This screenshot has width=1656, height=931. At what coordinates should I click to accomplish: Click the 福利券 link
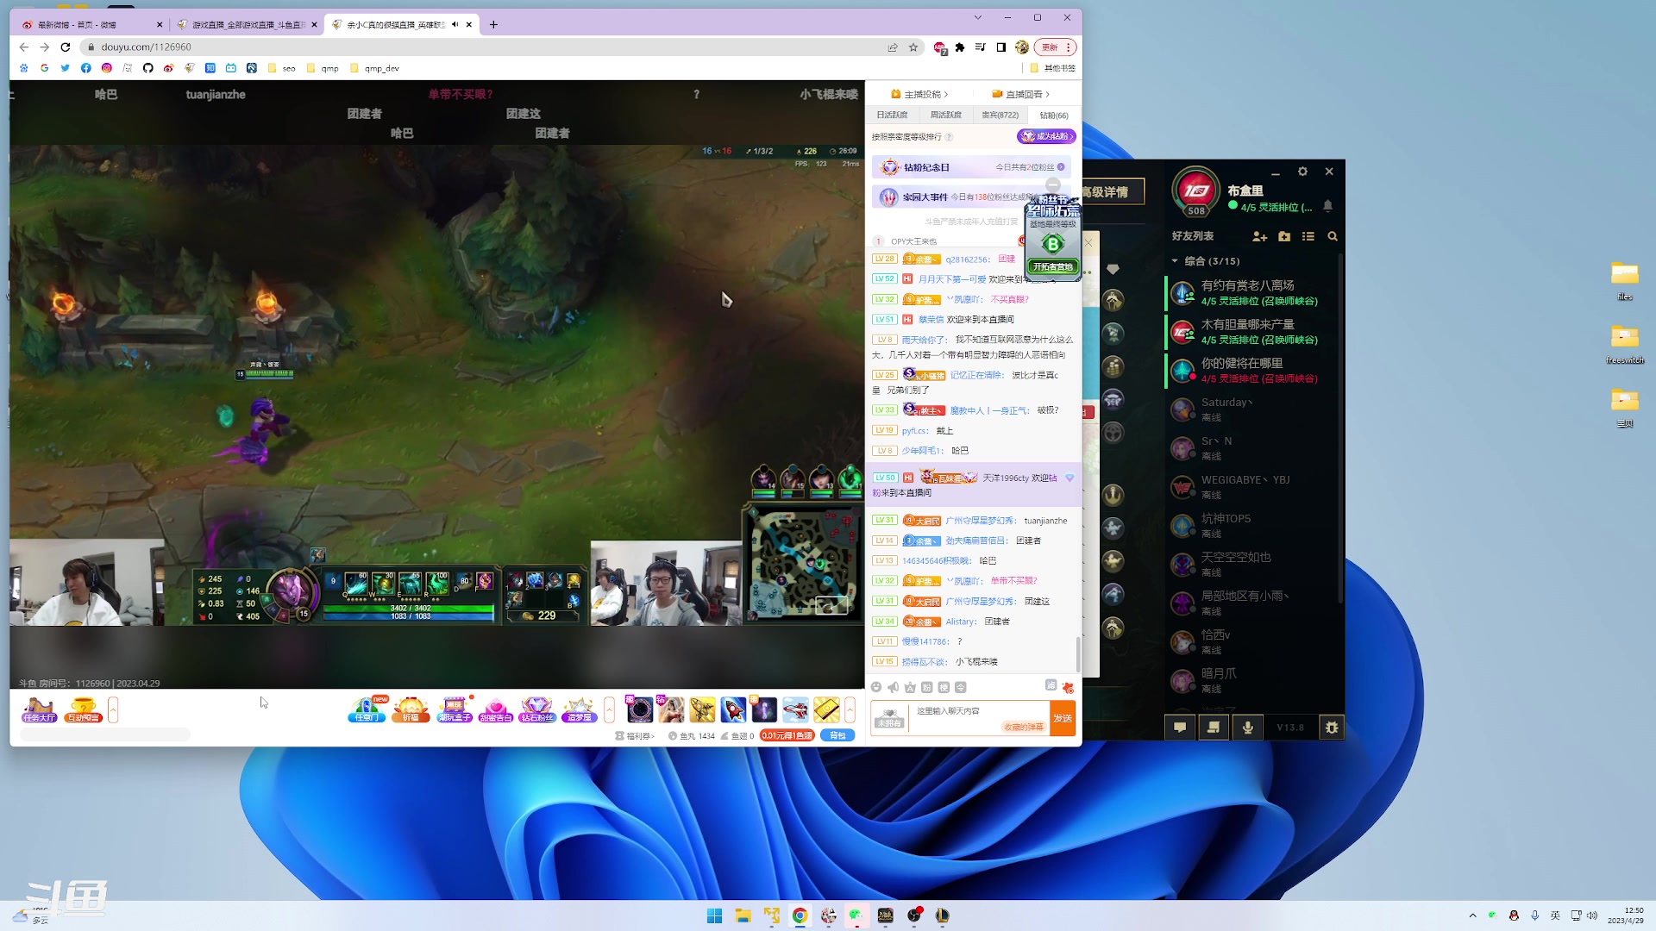(x=635, y=736)
